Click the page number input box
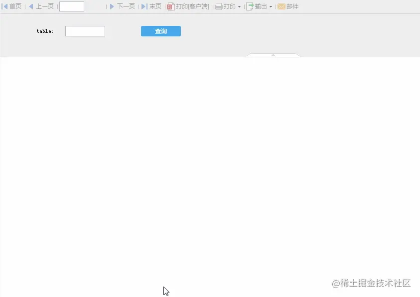The image size is (420, 297). point(71,6)
